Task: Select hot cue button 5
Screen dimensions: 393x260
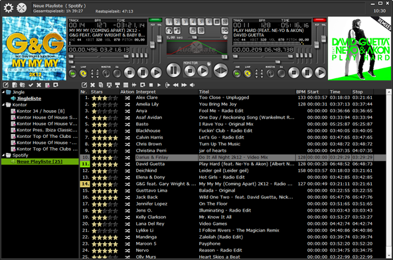Action: click(201, 22)
